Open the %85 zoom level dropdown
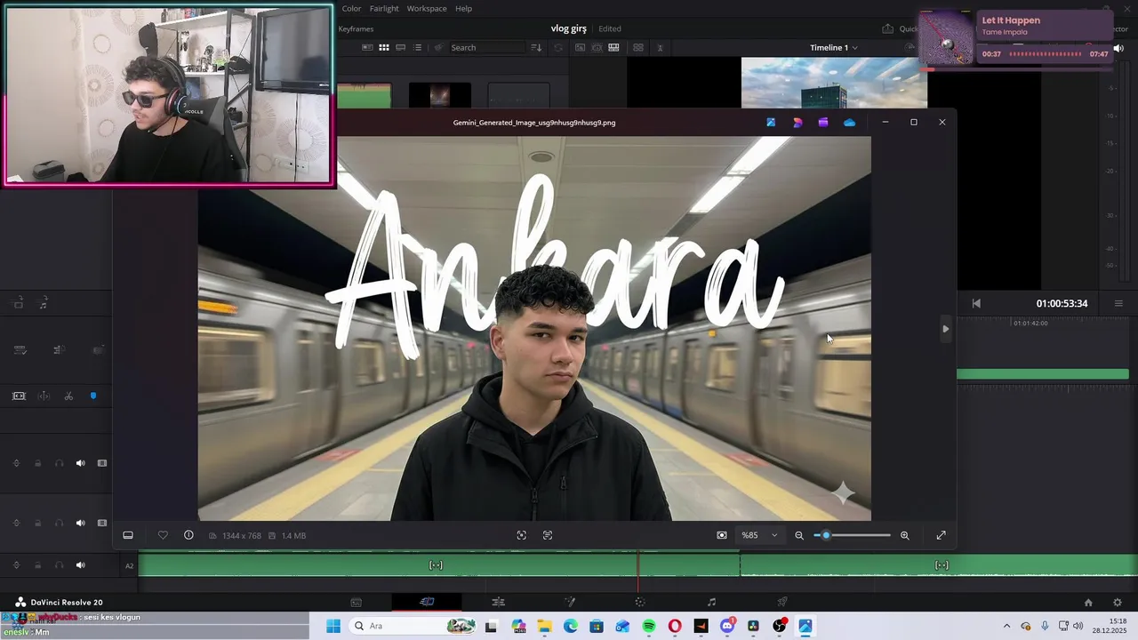 (760, 535)
